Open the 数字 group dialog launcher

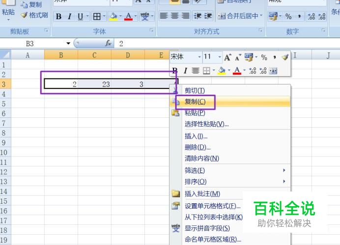click(323, 30)
